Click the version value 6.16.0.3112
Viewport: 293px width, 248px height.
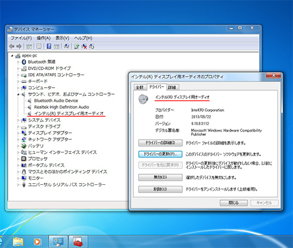[200, 124]
